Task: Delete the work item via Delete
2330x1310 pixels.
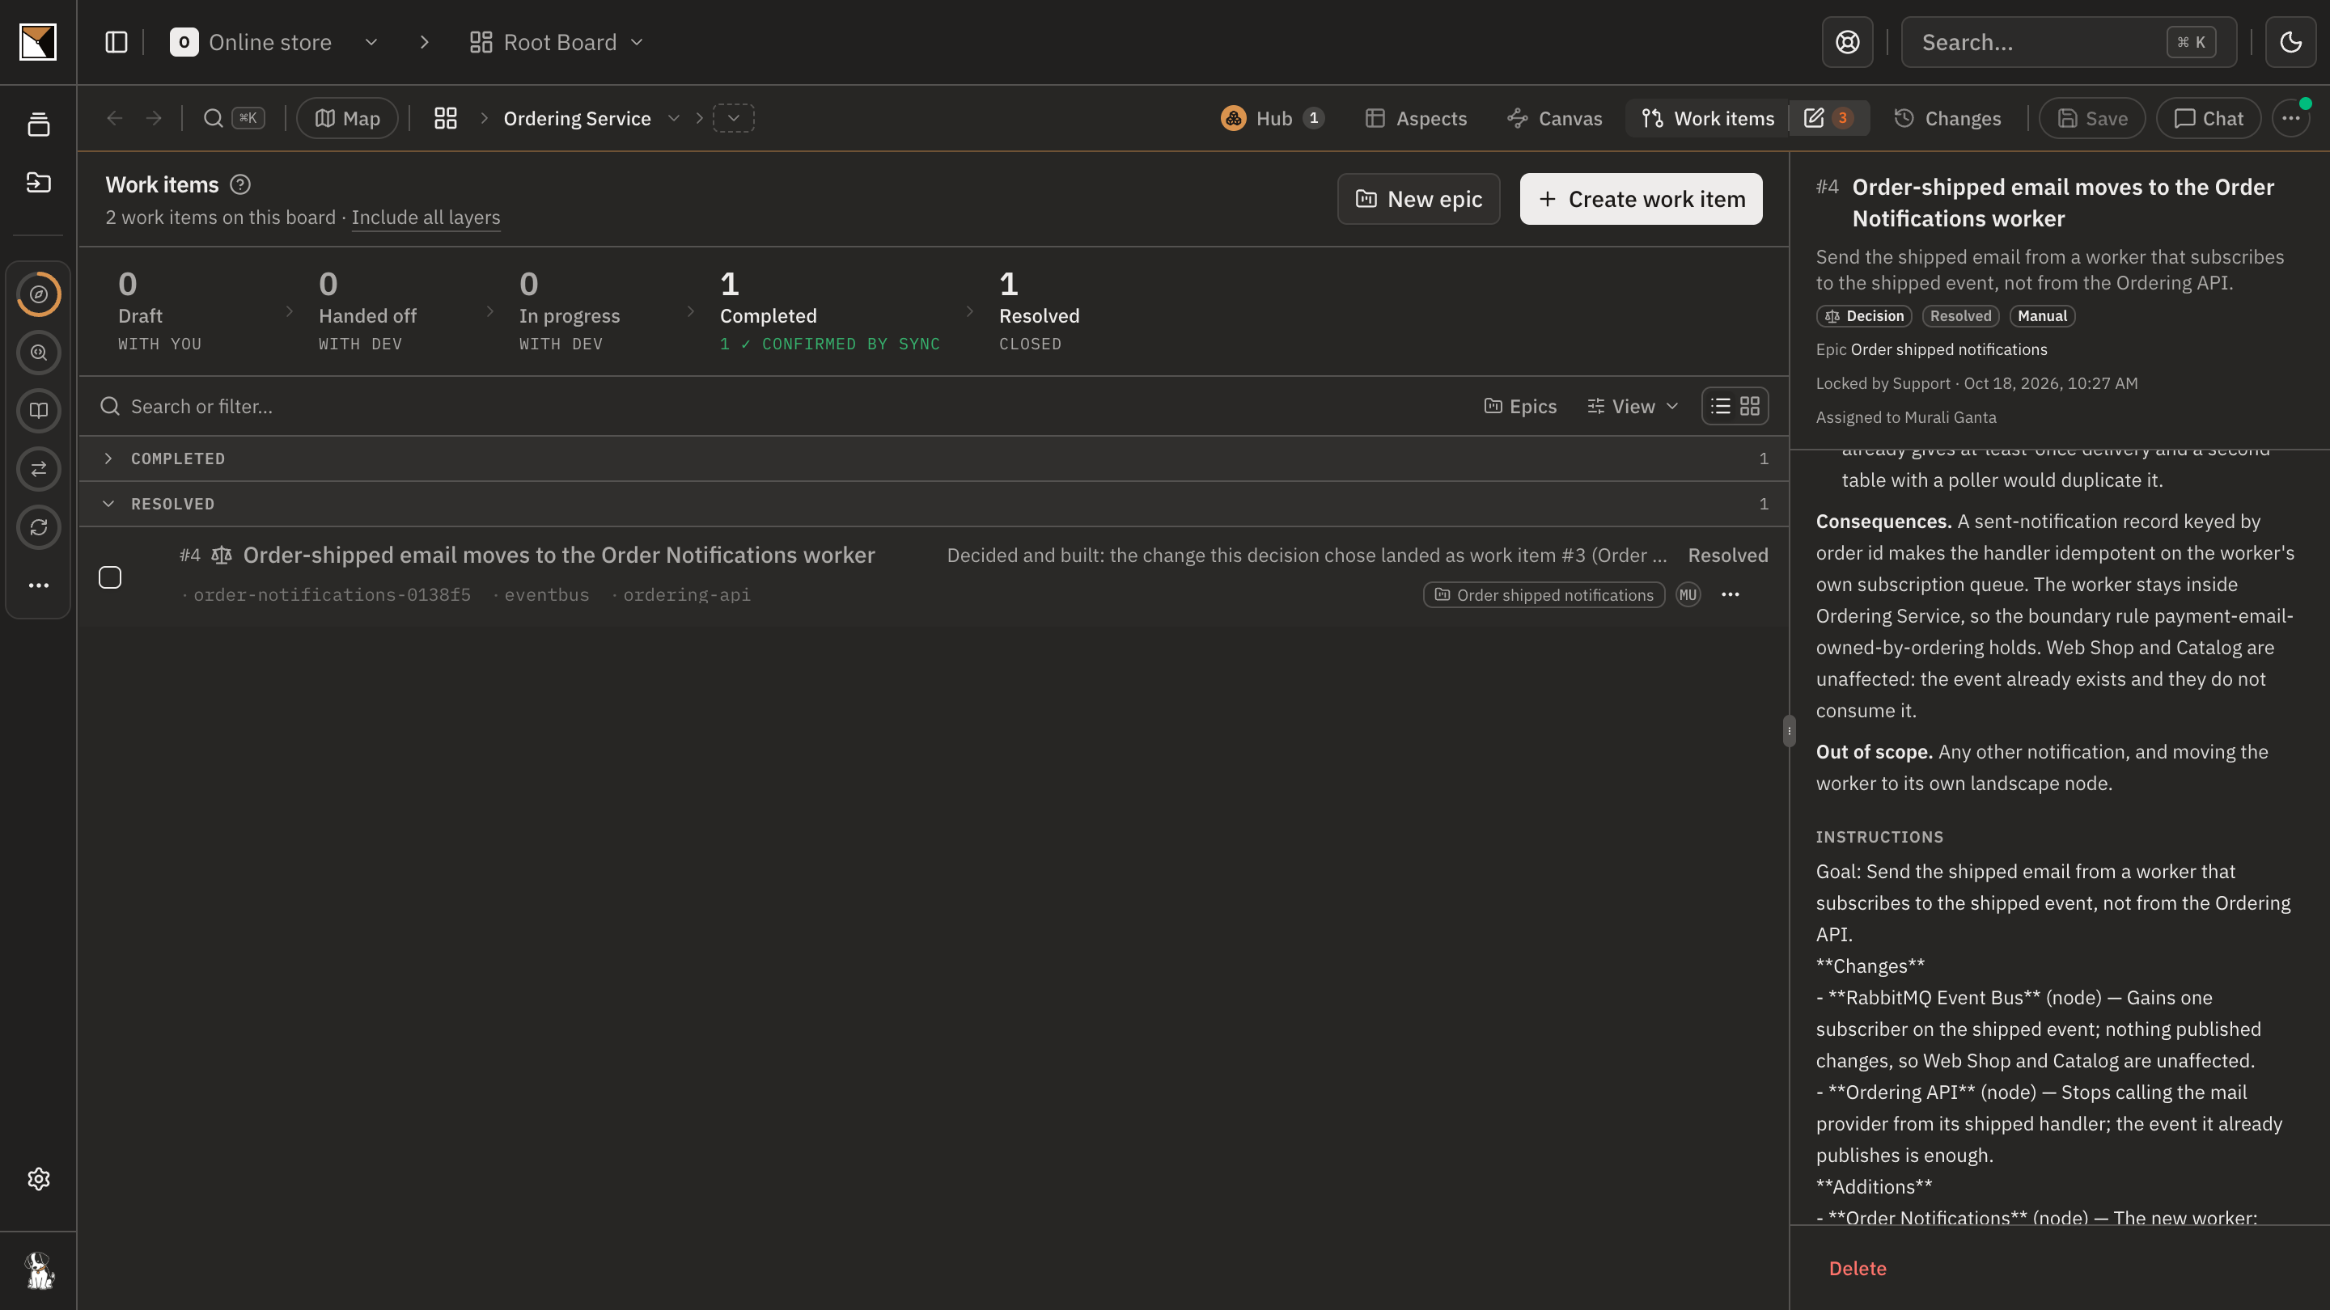Action: coord(1857,1269)
